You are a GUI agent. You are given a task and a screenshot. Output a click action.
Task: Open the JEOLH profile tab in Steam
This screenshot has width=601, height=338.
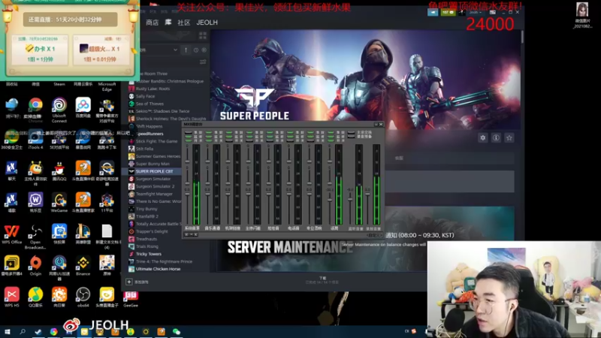[207, 23]
